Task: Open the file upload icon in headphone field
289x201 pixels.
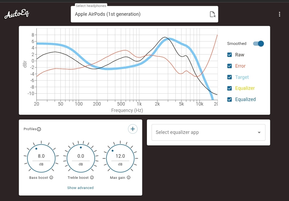Action: (212, 14)
